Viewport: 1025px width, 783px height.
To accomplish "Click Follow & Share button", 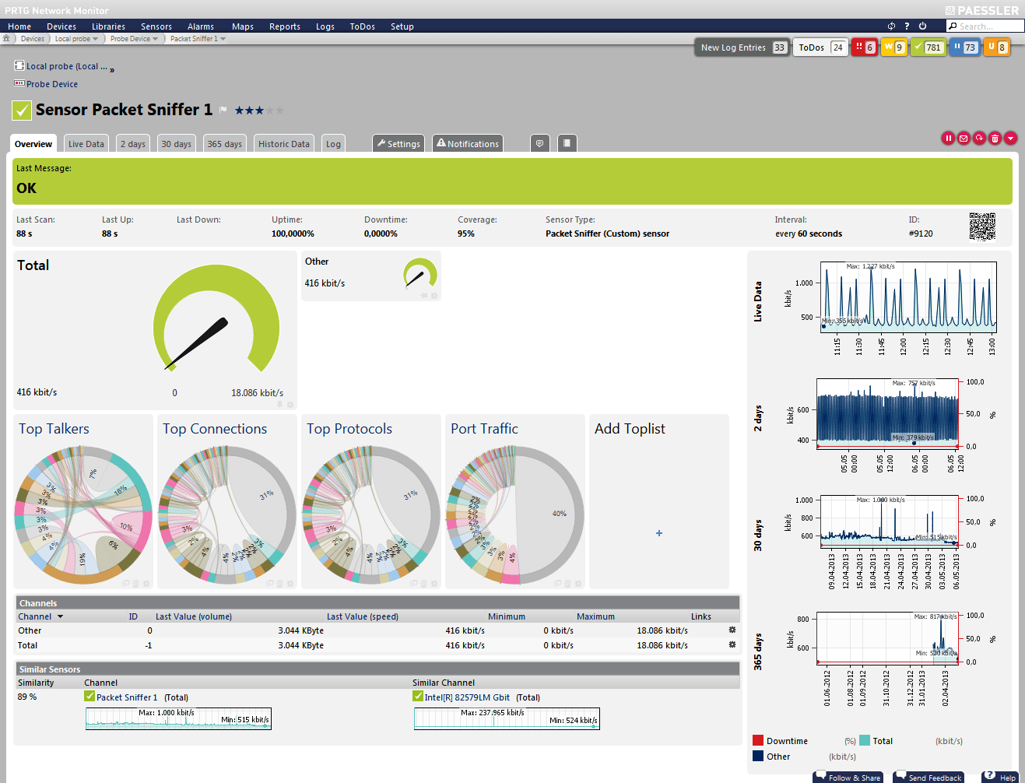I will pos(848,777).
